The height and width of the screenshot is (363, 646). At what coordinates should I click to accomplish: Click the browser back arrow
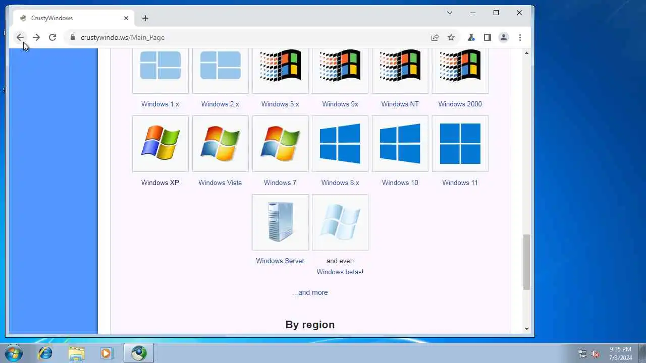point(20,37)
